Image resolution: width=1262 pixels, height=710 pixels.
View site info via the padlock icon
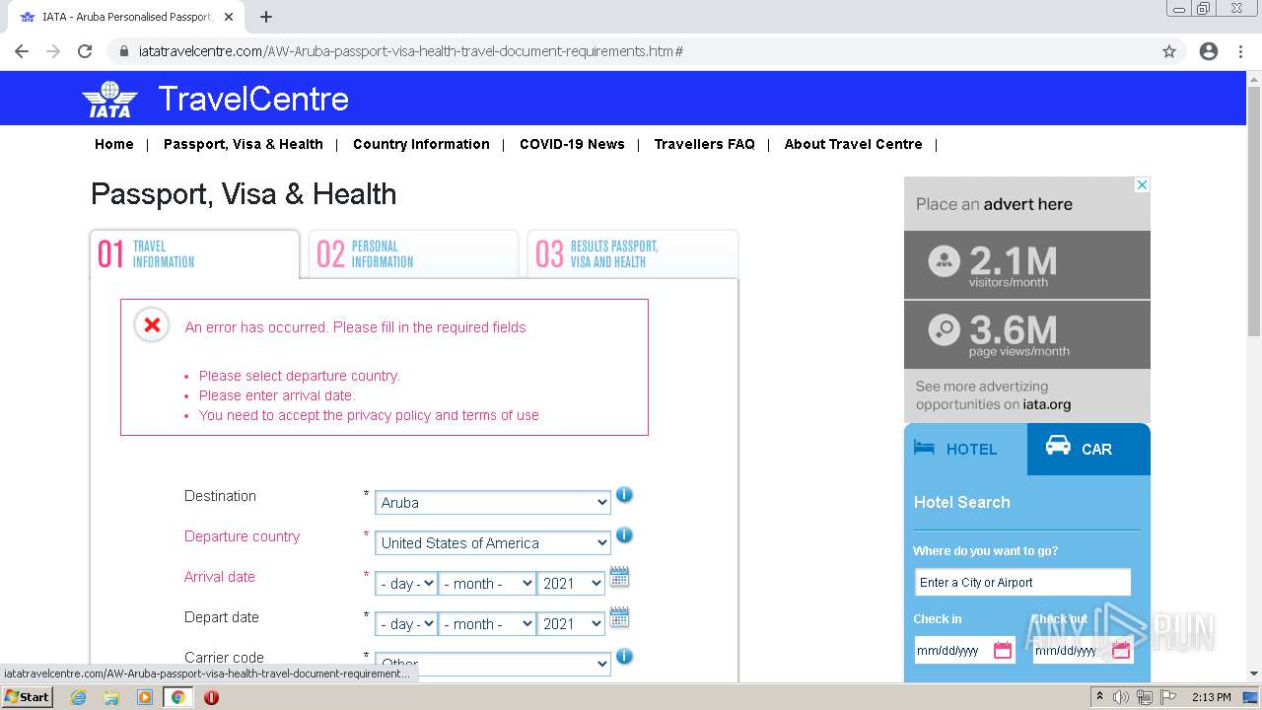[x=124, y=51]
